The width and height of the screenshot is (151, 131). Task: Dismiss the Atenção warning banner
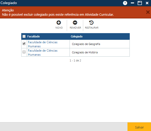coord(148,12)
